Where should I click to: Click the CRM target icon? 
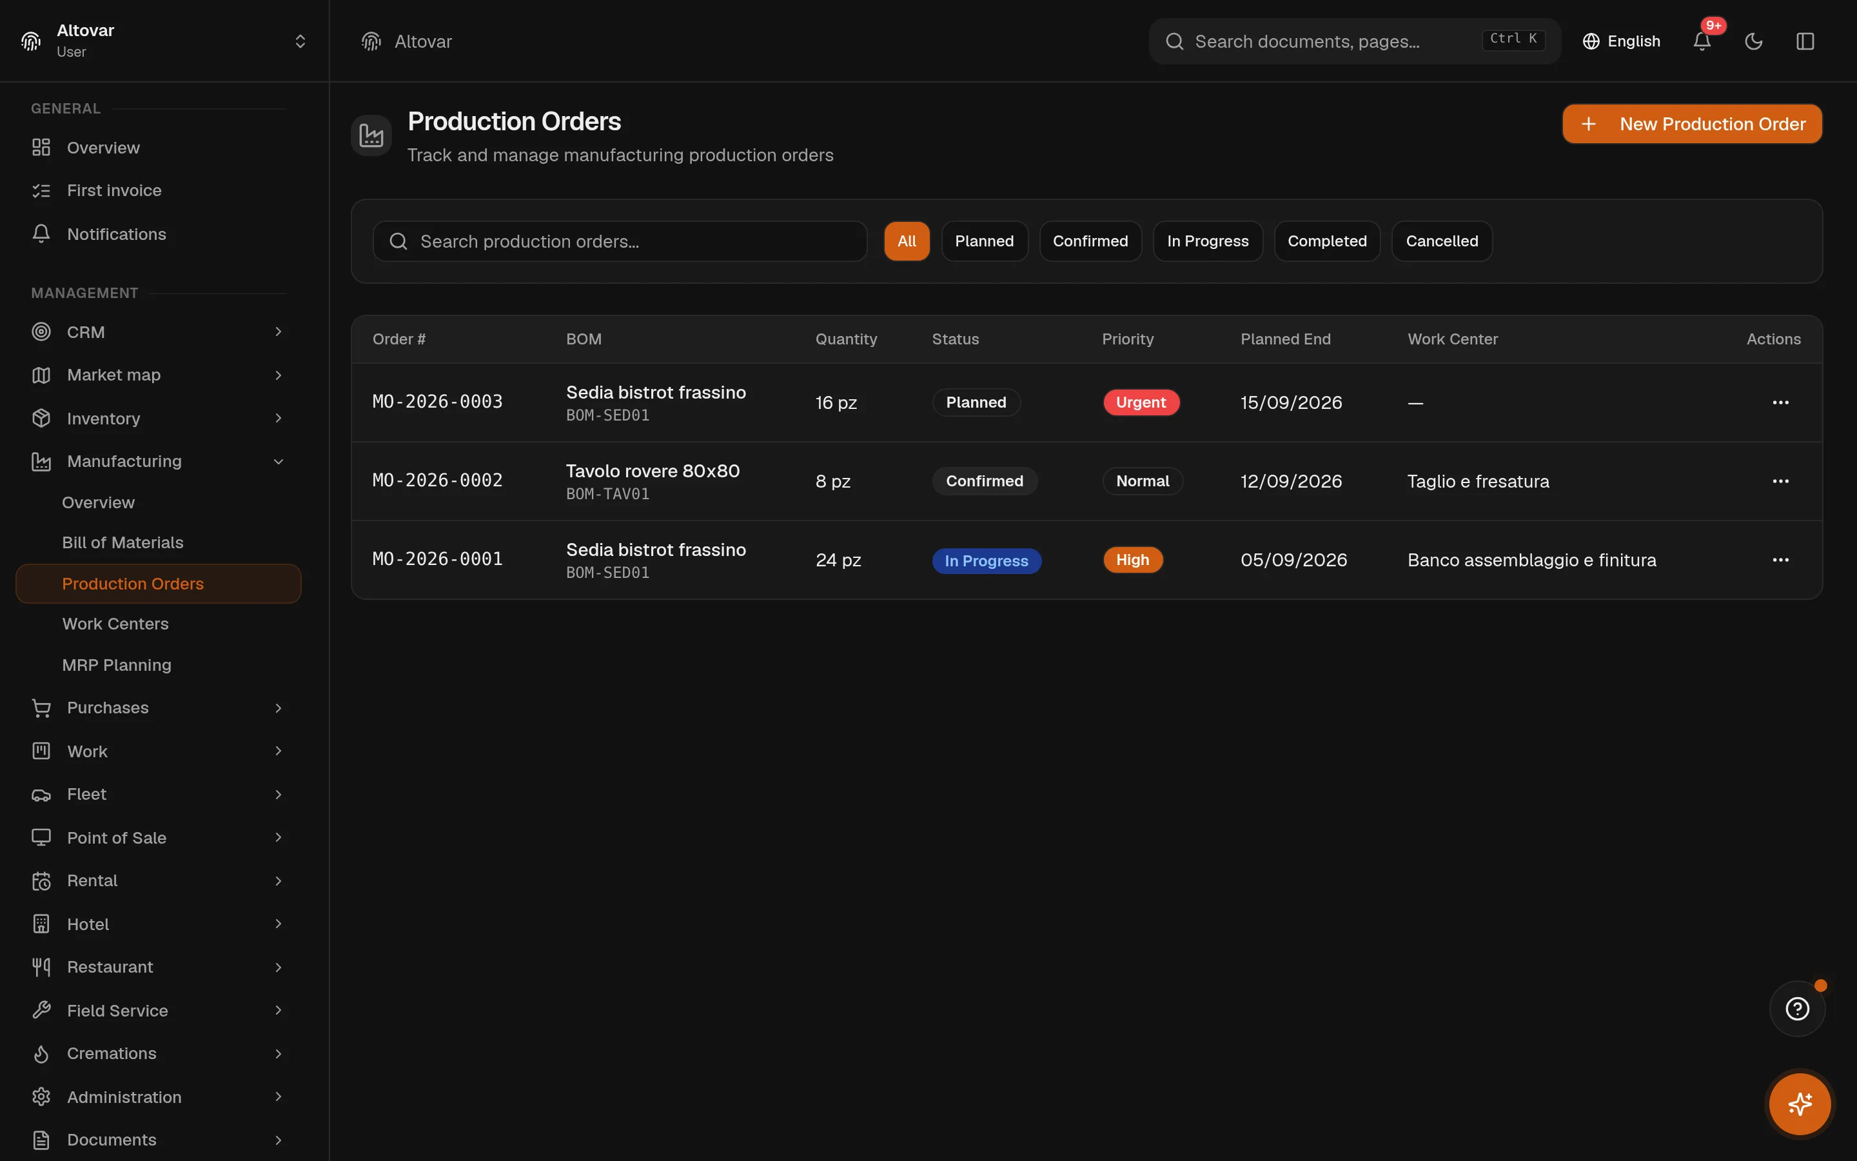41,332
